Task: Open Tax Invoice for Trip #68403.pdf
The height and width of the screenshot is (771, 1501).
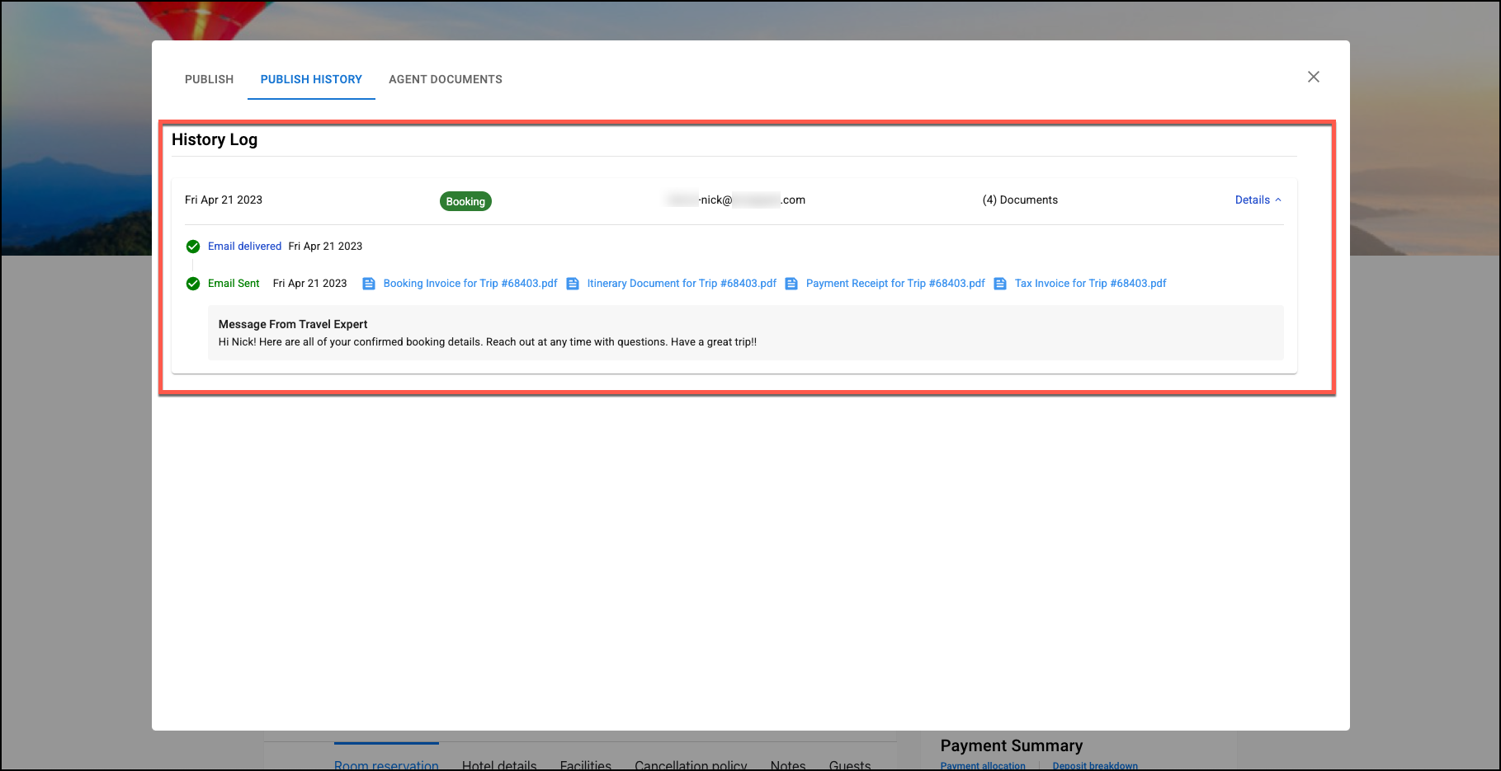Action: tap(1090, 283)
